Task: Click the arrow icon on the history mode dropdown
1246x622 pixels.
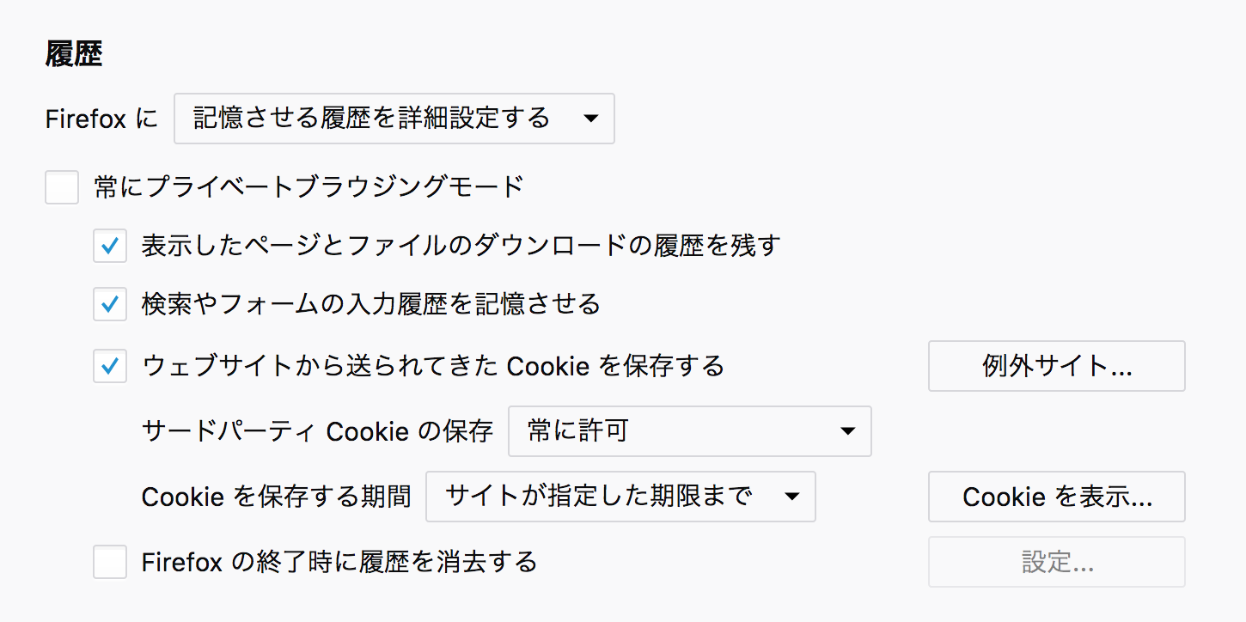Action: [591, 119]
